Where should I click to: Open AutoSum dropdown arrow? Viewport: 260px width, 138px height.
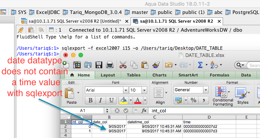[x=206, y=65]
